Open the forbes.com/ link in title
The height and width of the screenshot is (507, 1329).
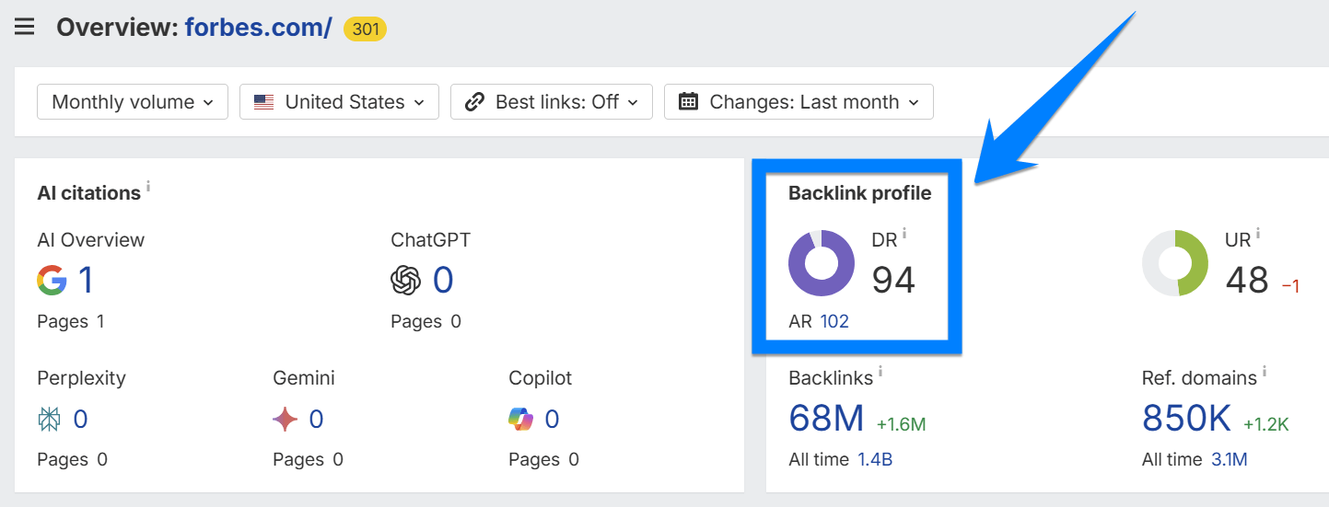point(258,28)
